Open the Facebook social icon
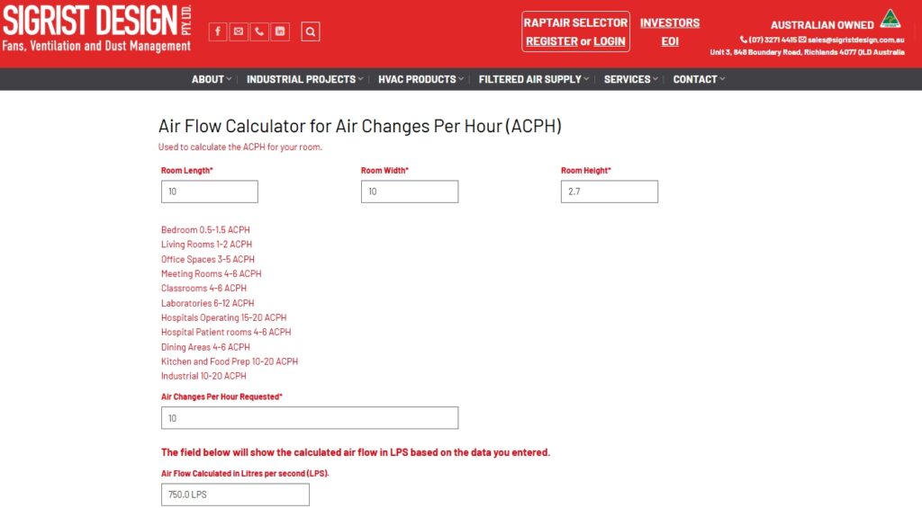922x508 pixels. 218,31
